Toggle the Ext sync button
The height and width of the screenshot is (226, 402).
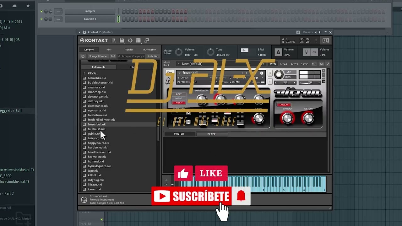click(244, 50)
